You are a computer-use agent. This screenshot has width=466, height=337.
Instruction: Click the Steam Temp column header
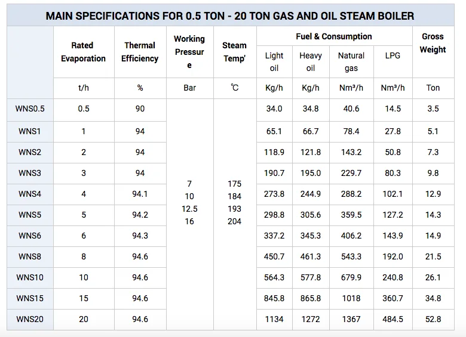tap(234, 52)
